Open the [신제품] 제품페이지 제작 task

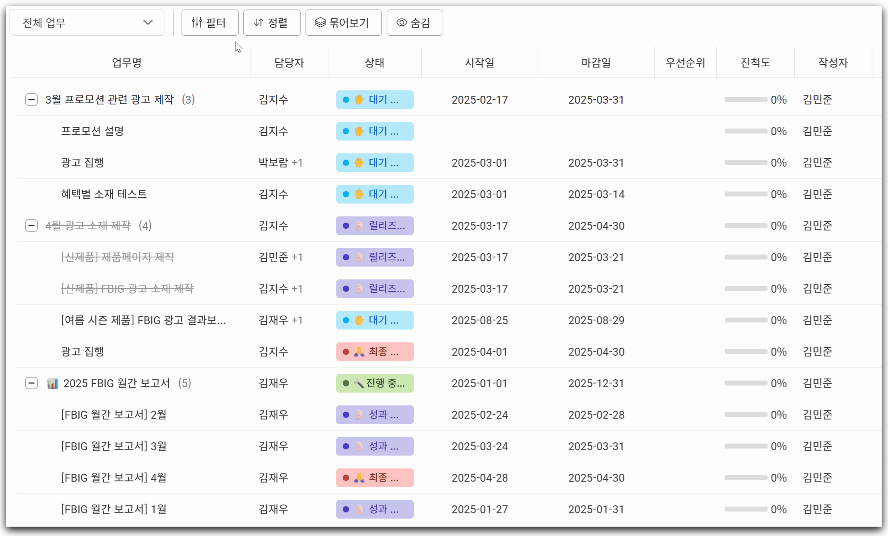coord(117,257)
